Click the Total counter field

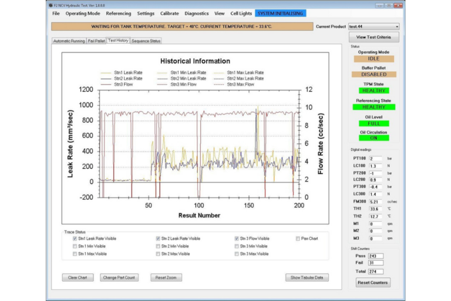(376, 272)
